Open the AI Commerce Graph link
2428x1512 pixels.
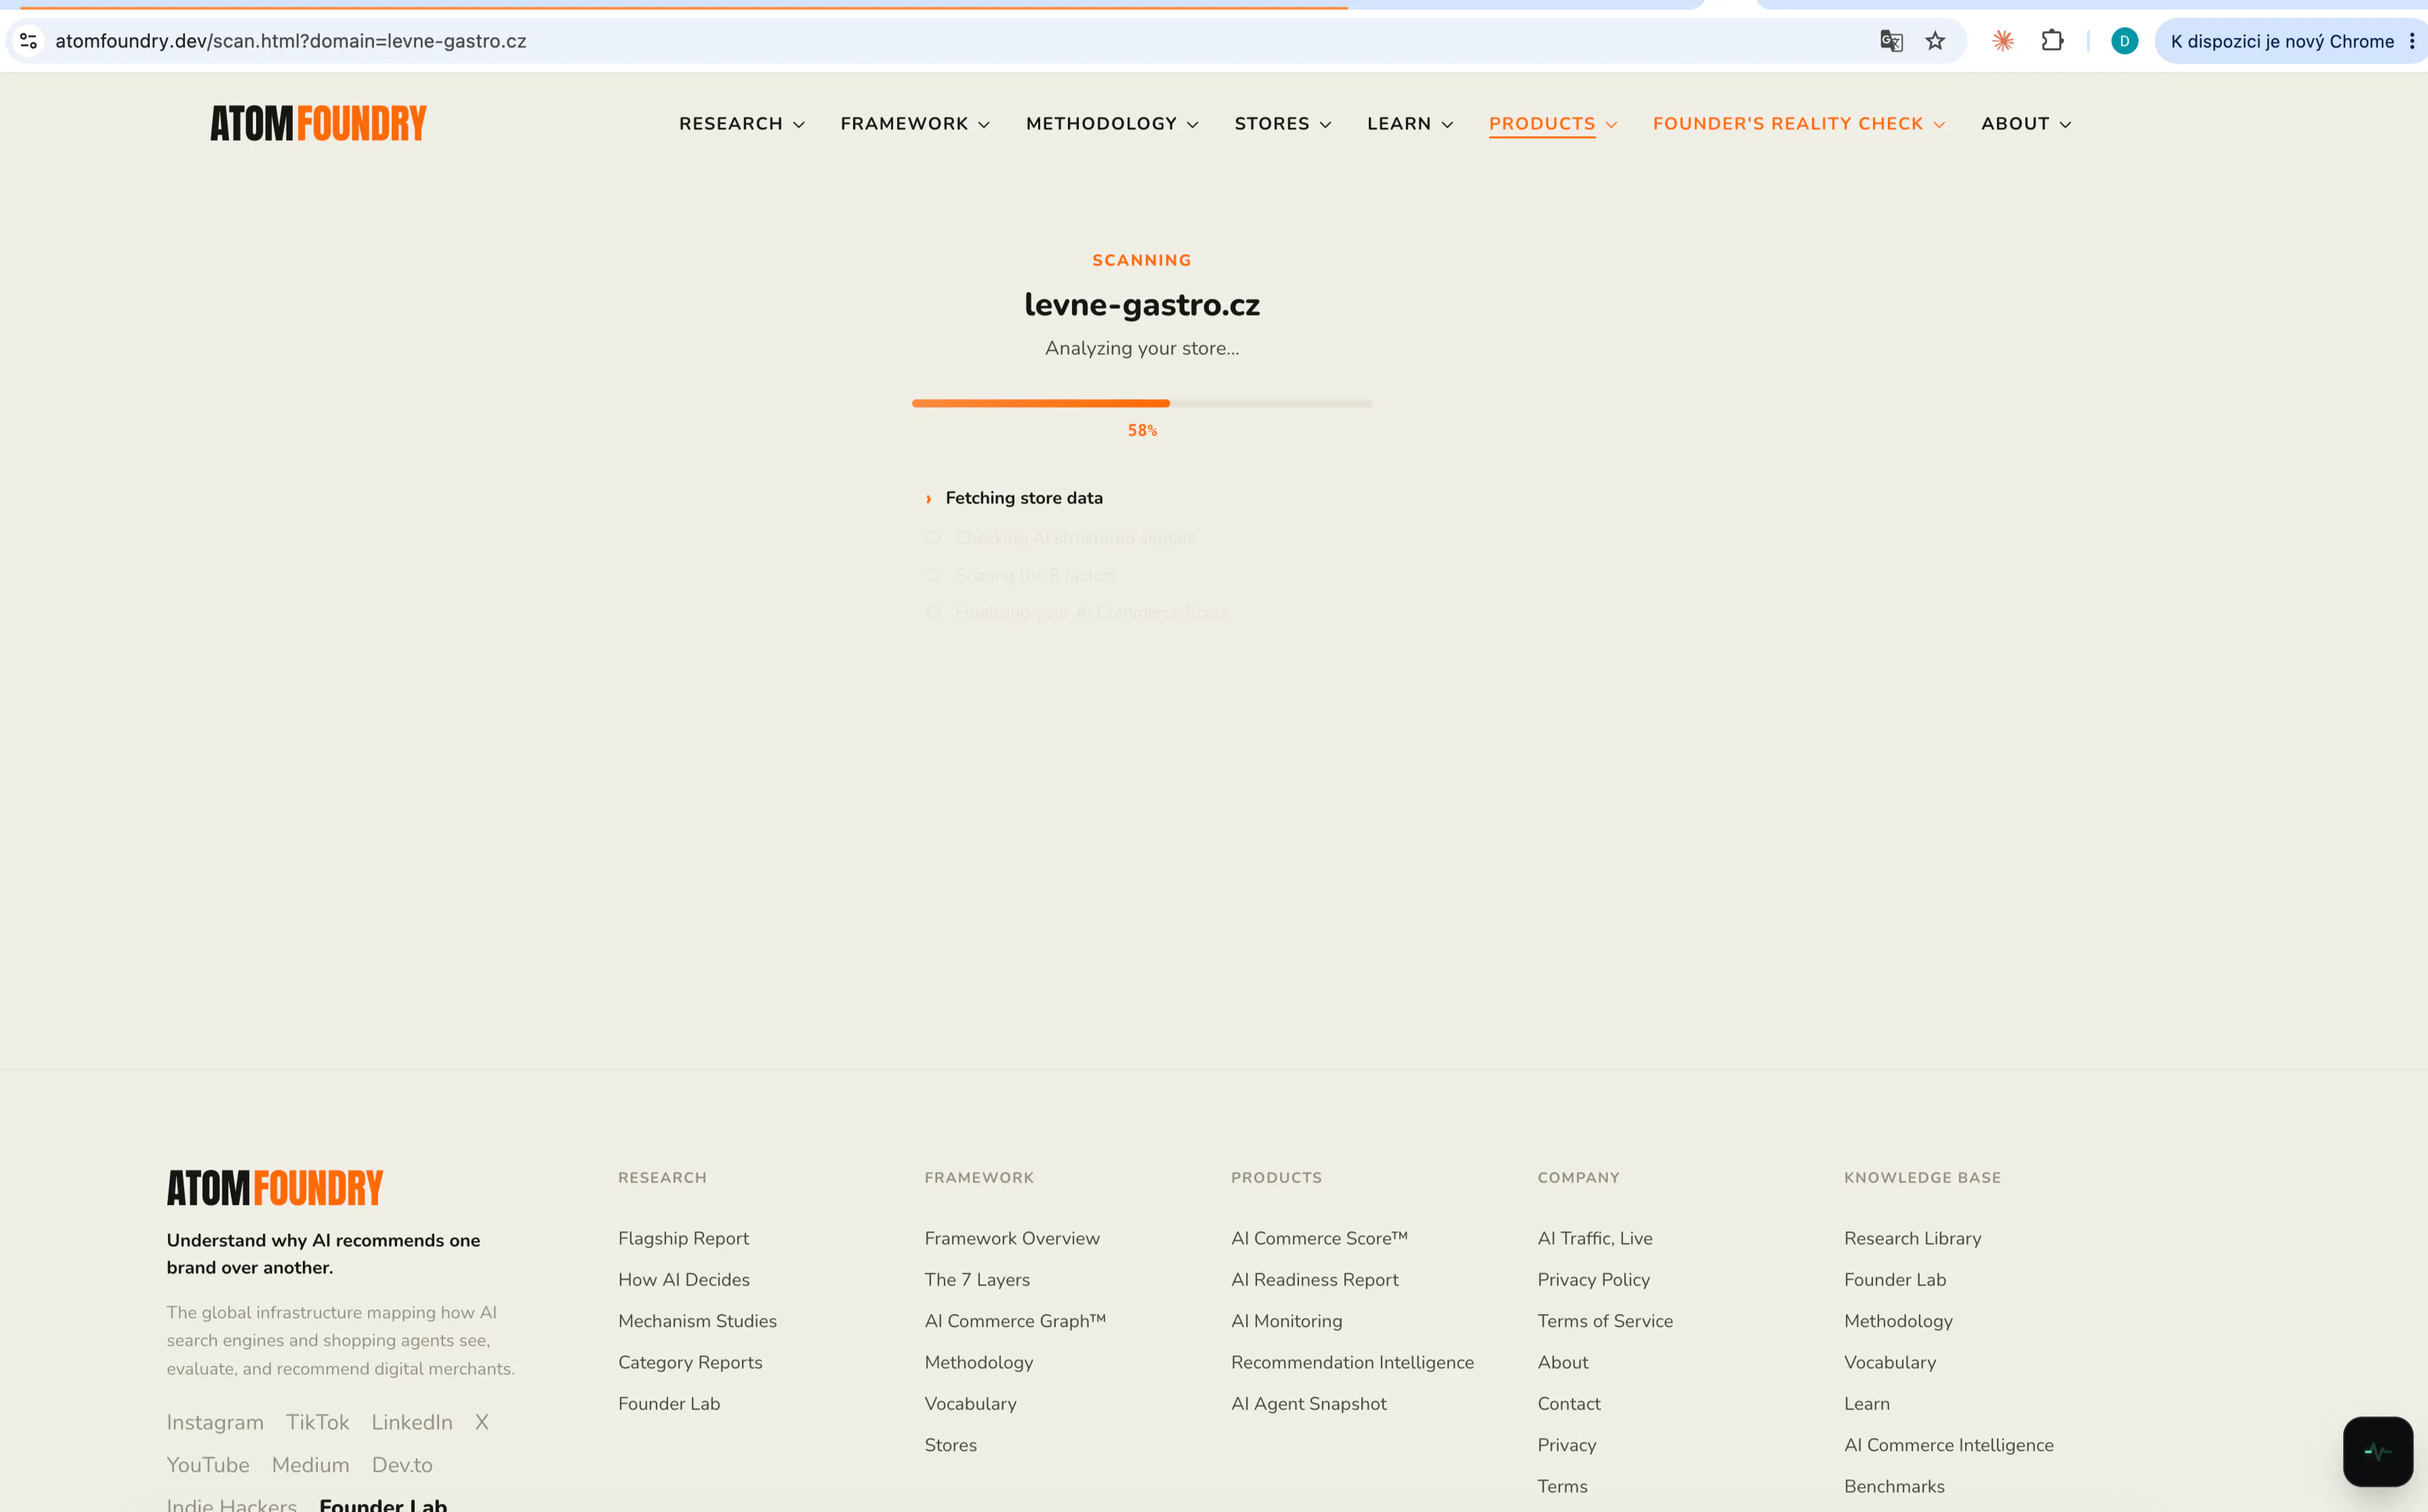[1014, 1321]
